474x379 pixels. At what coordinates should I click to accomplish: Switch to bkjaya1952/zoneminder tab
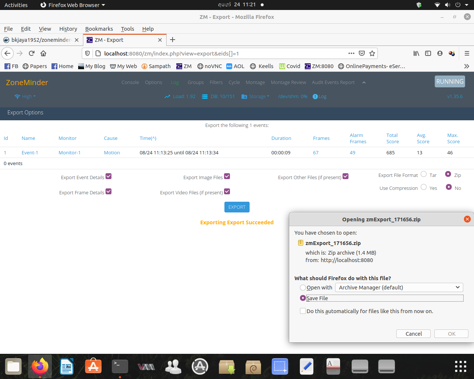[x=41, y=40]
